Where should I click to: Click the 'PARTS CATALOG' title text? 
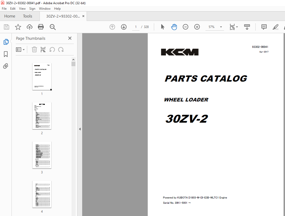click(206, 79)
